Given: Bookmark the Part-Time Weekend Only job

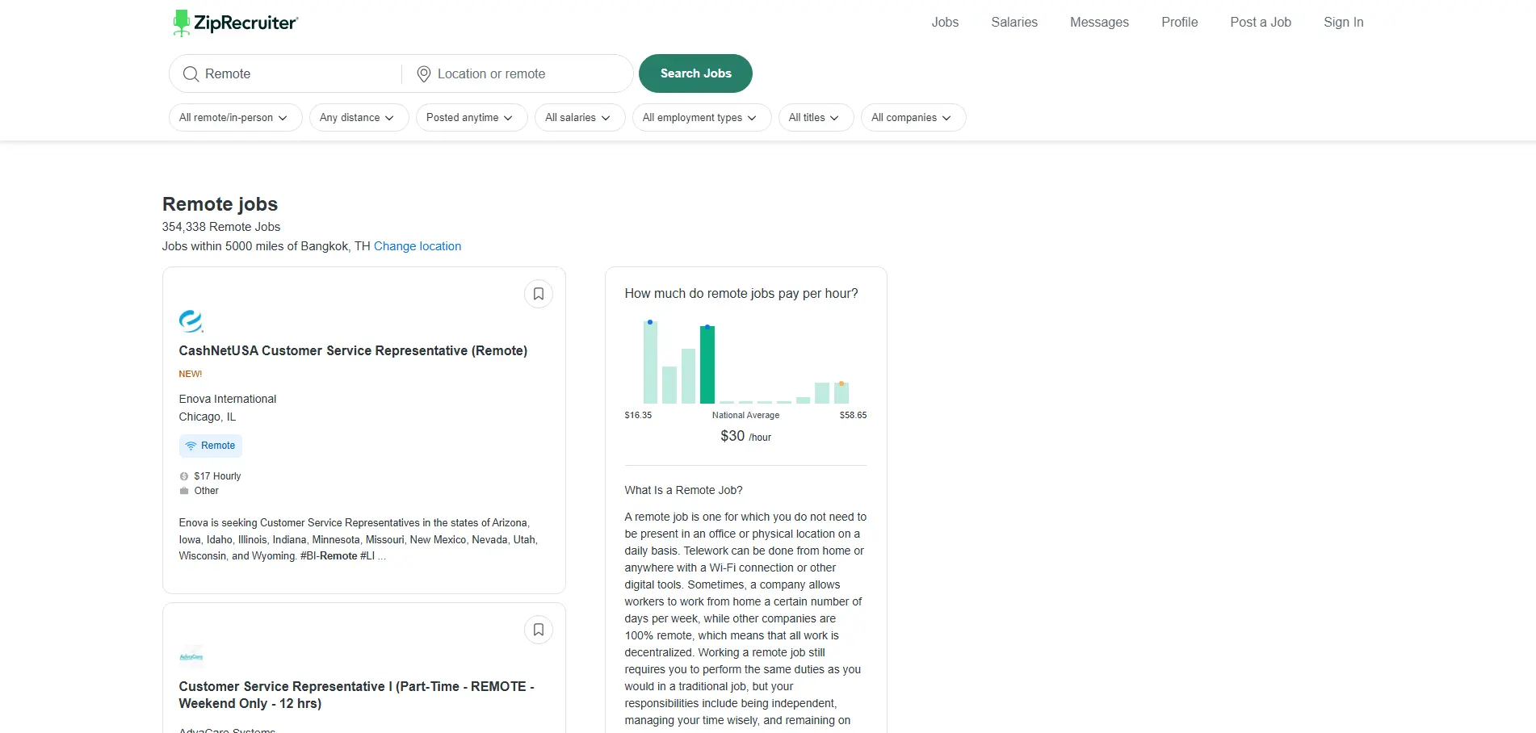Looking at the screenshot, I should pos(539,630).
